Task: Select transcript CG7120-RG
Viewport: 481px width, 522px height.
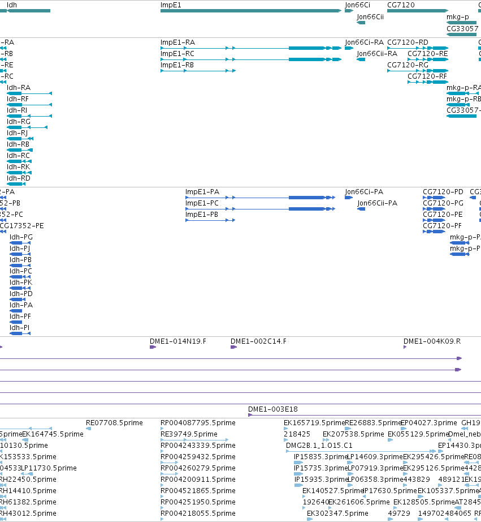Action: pyautogui.click(x=418, y=71)
